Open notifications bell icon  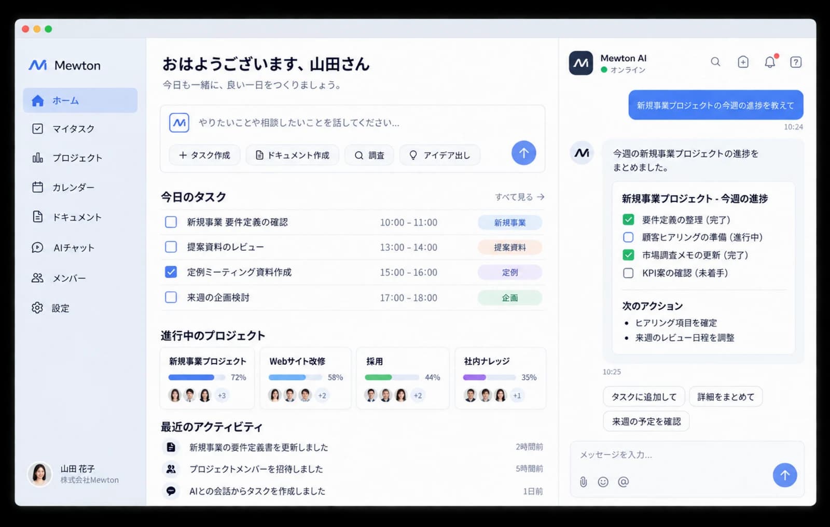click(770, 62)
